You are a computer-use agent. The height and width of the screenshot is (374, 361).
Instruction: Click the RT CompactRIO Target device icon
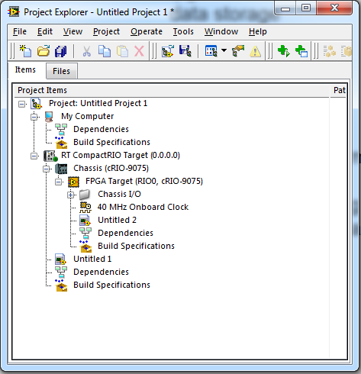pos(50,156)
